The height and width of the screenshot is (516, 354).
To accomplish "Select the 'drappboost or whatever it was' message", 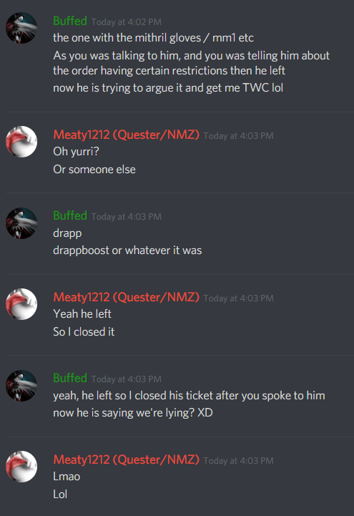I will pos(127,250).
